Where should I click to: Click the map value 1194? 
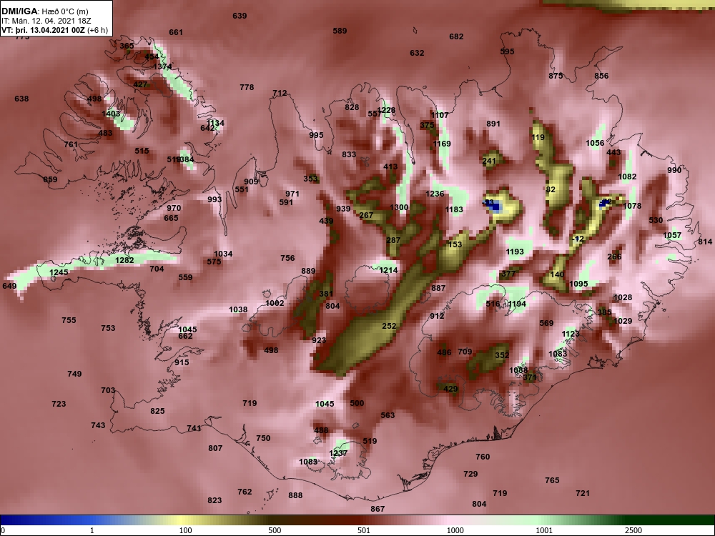pyautogui.click(x=517, y=304)
